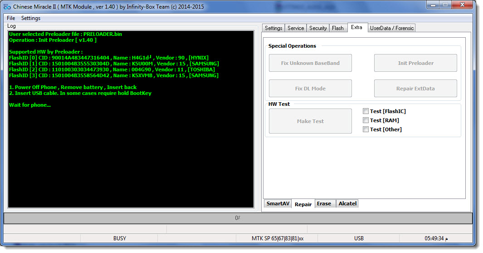Click the 'Wait for phone...' log line
This screenshot has width=483, height=253.
tap(30, 105)
